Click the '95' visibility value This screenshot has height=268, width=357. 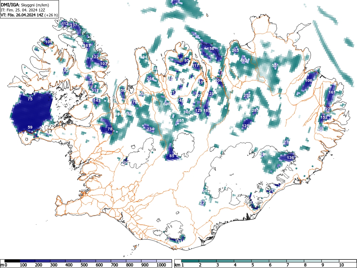187,60
